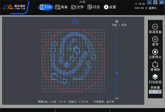The height and width of the screenshot is (112, 165).
Task: Click 取消准备 cancel preparation button
Action: click(155, 29)
